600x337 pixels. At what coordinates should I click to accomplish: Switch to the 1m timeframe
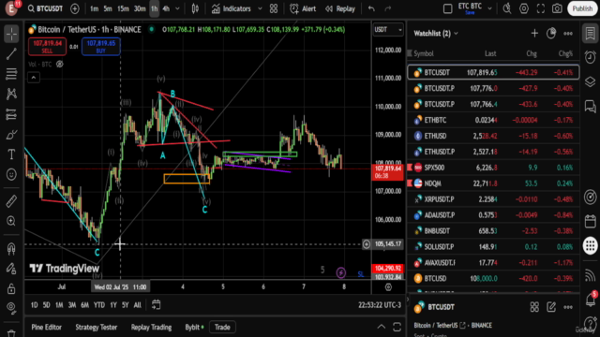coord(94,8)
